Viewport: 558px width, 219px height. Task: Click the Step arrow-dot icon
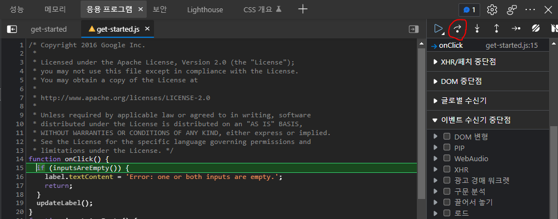516,28
